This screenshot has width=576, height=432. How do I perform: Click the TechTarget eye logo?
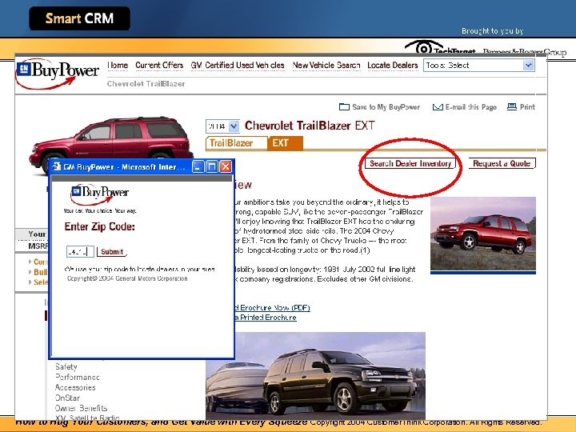(x=423, y=47)
